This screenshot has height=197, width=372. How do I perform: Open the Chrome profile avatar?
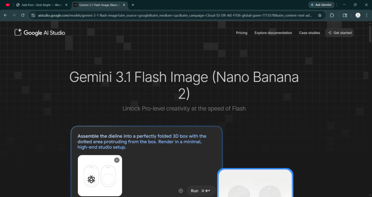pyautogui.click(x=358, y=15)
